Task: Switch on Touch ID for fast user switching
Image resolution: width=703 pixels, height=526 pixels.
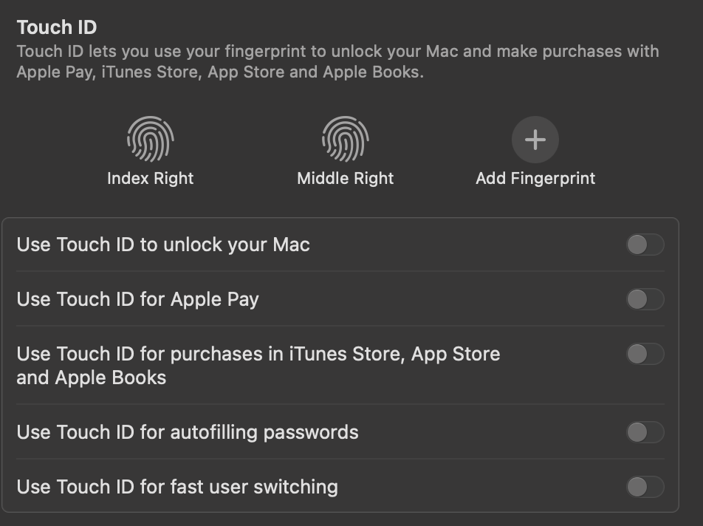Action: (x=645, y=487)
